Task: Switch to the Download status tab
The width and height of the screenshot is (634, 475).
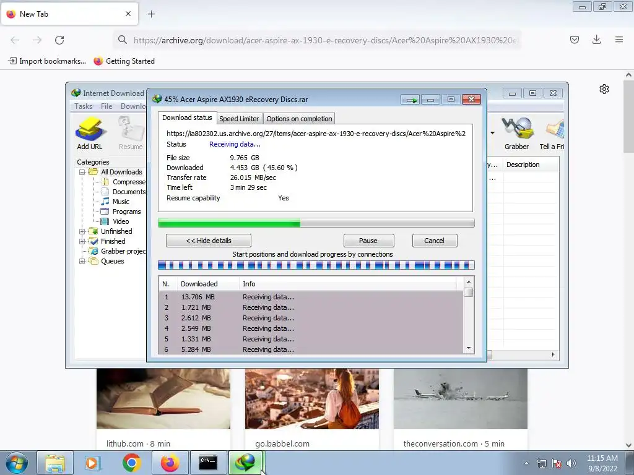Action: 187,118
